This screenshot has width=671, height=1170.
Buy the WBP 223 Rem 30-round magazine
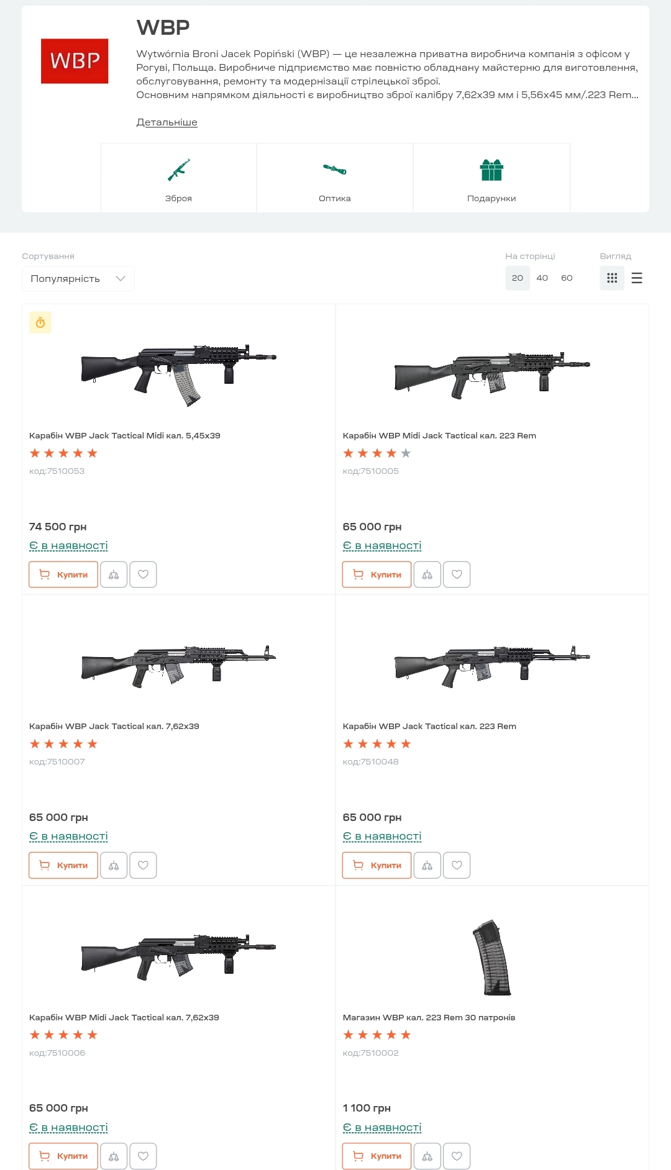pos(377,1156)
